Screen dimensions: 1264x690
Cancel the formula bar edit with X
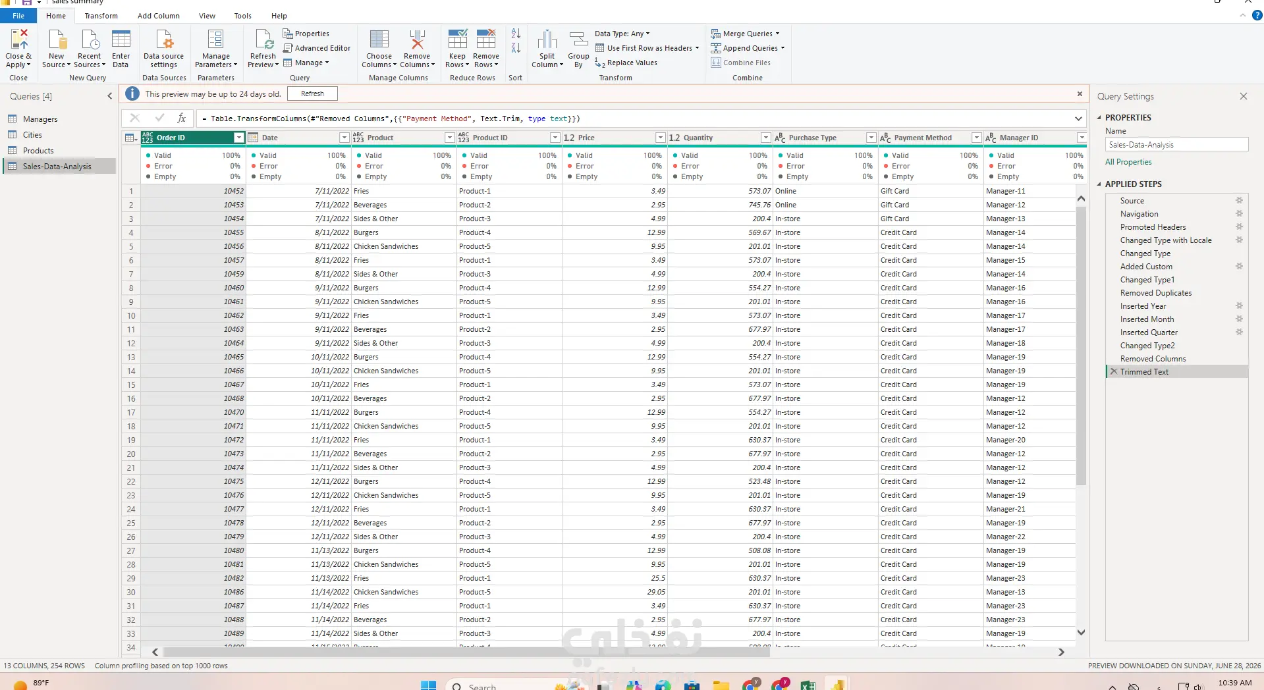click(x=135, y=119)
